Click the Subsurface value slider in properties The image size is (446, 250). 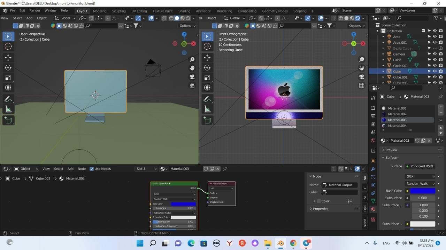(423, 198)
